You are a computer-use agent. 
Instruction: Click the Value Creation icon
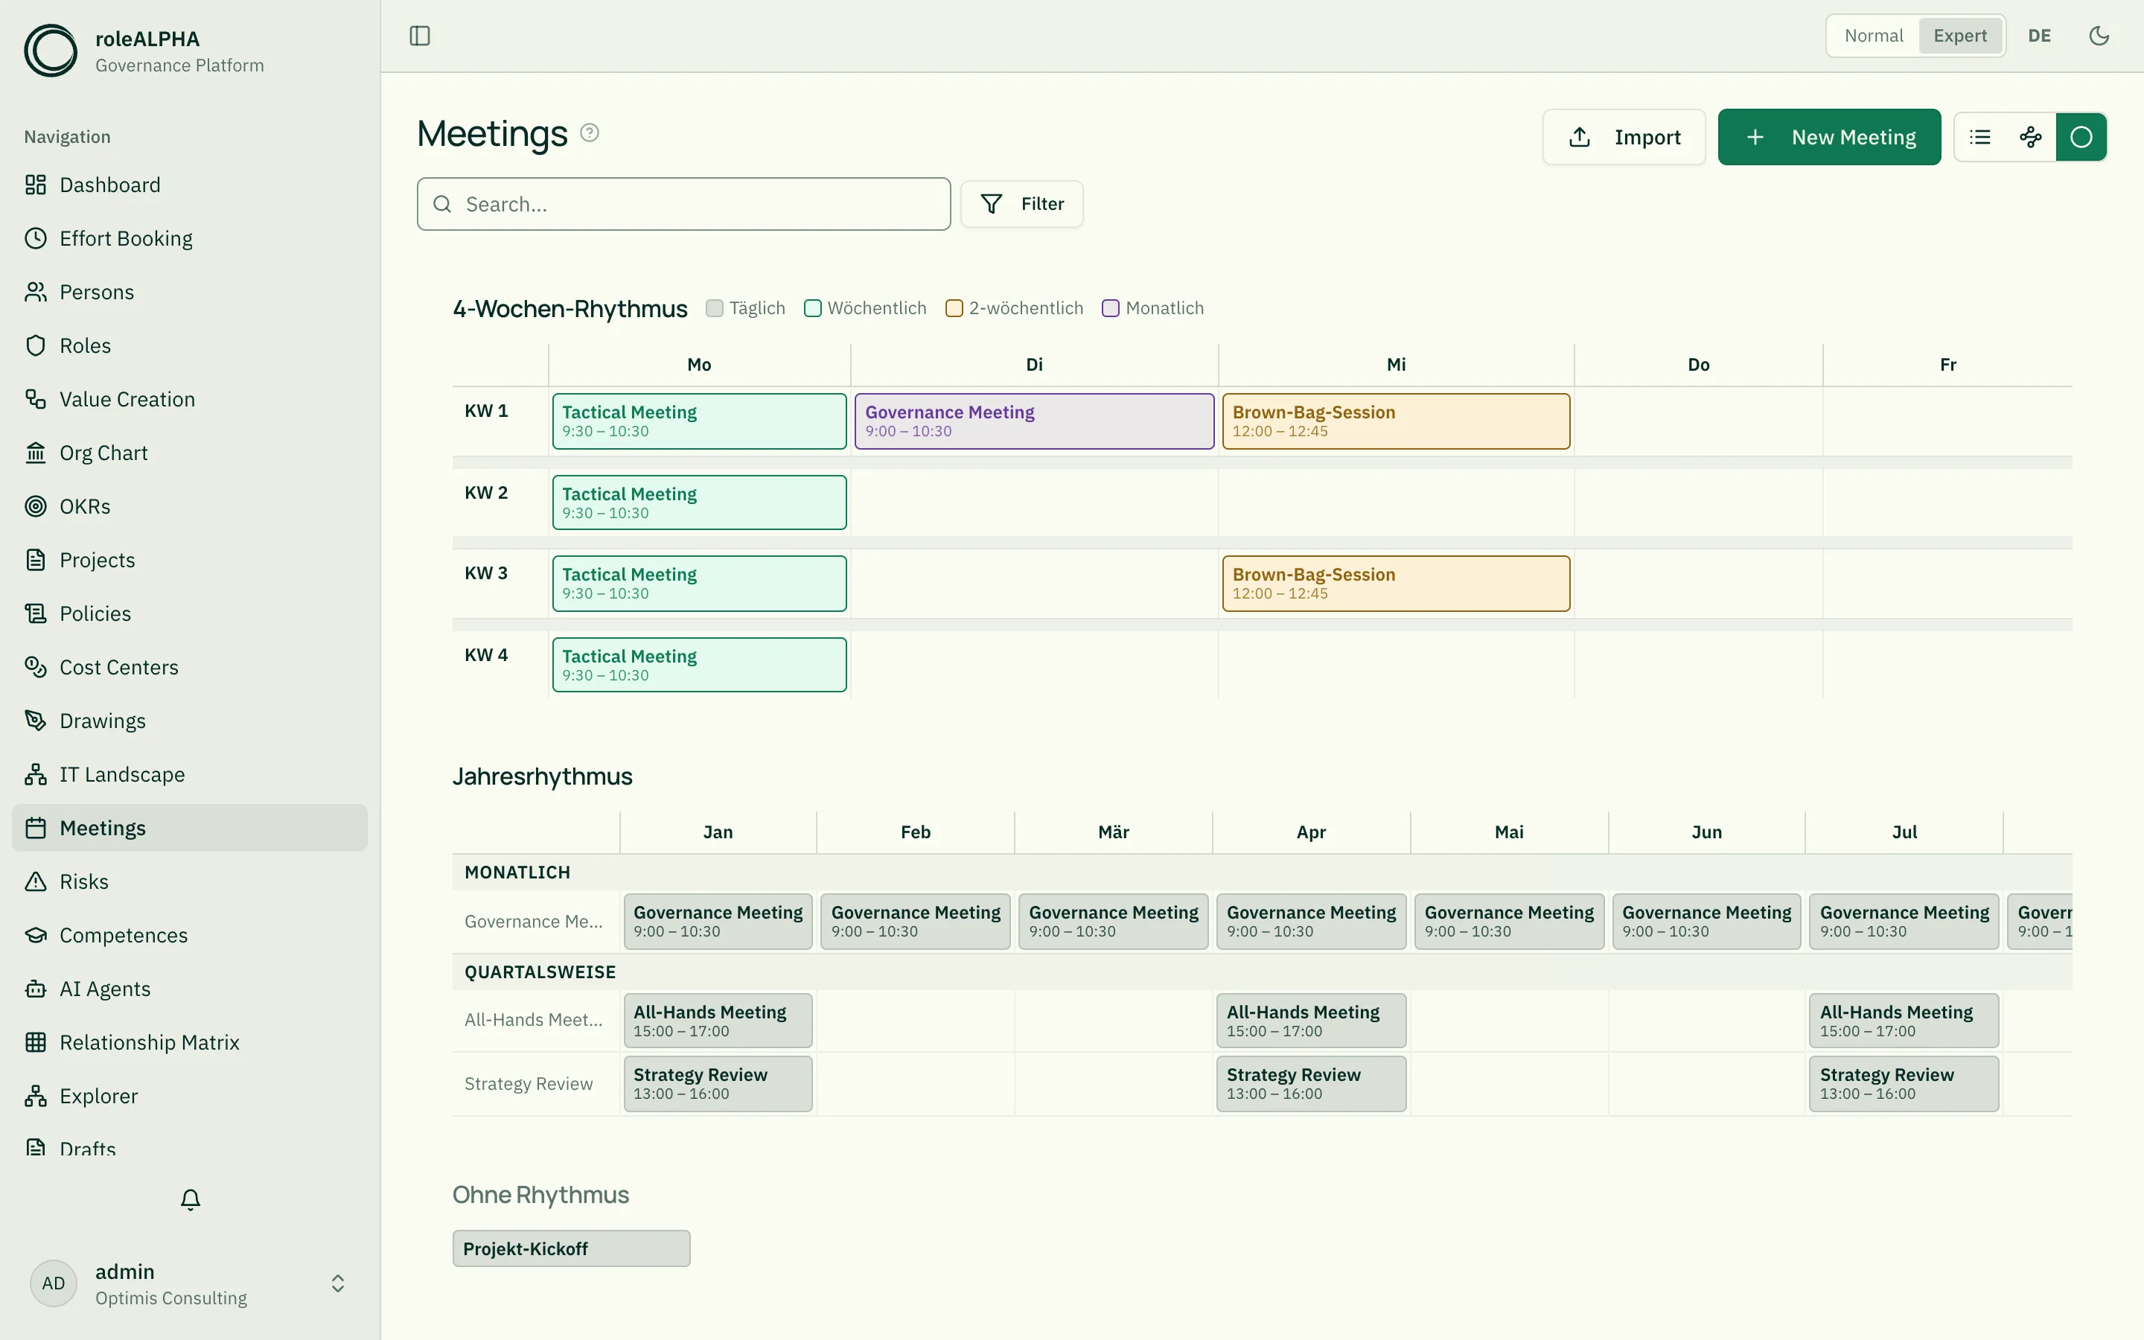tap(36, 399)
